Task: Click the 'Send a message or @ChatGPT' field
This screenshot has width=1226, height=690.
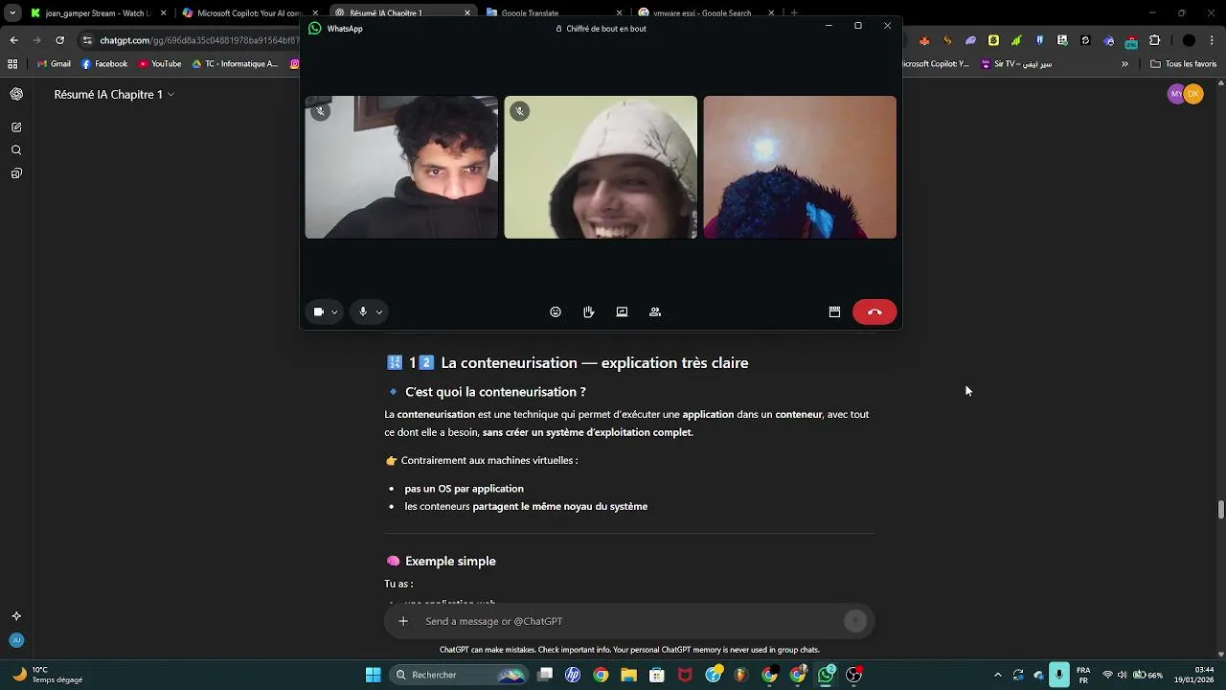Action: (x=627, y=621)
